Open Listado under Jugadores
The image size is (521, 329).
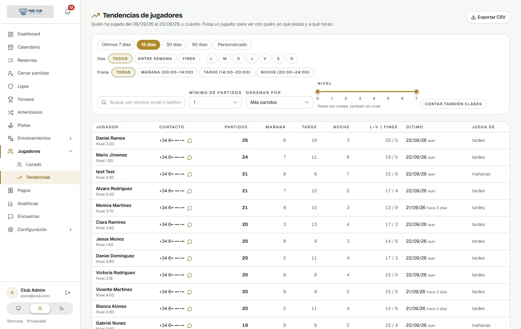click(40, 164)
